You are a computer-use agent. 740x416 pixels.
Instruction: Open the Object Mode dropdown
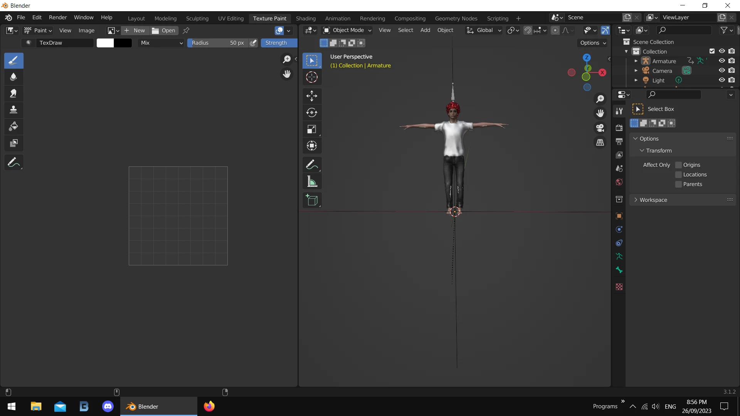[x=347, y=30]
